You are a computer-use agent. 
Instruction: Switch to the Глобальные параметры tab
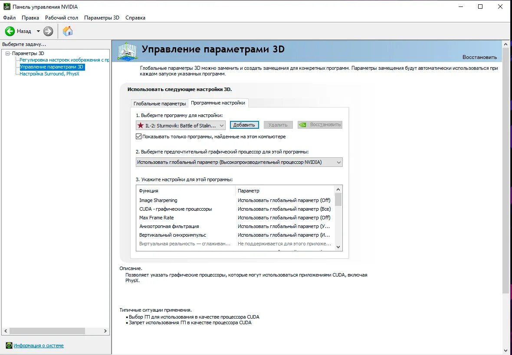(x=160, y=104)
